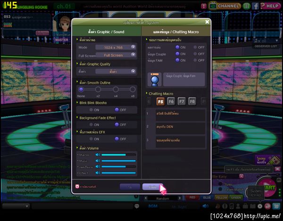Expand the observer list dropdown arrow
Viewport: 283px width, 221px height.
pyautogui.click(x=277, y=41)
